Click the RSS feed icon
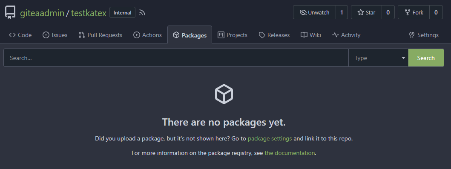The height and width of the screenshot is (169, 451). click(142, 13)
